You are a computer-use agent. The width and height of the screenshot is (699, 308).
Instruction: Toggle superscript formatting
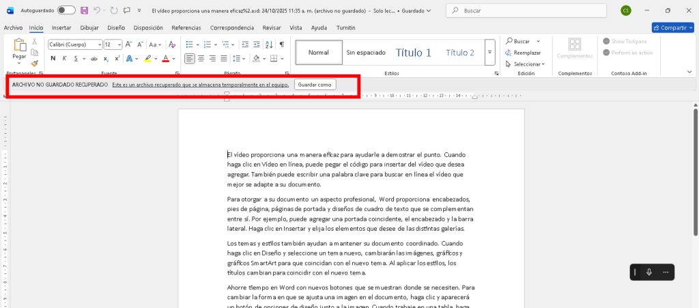116,59
